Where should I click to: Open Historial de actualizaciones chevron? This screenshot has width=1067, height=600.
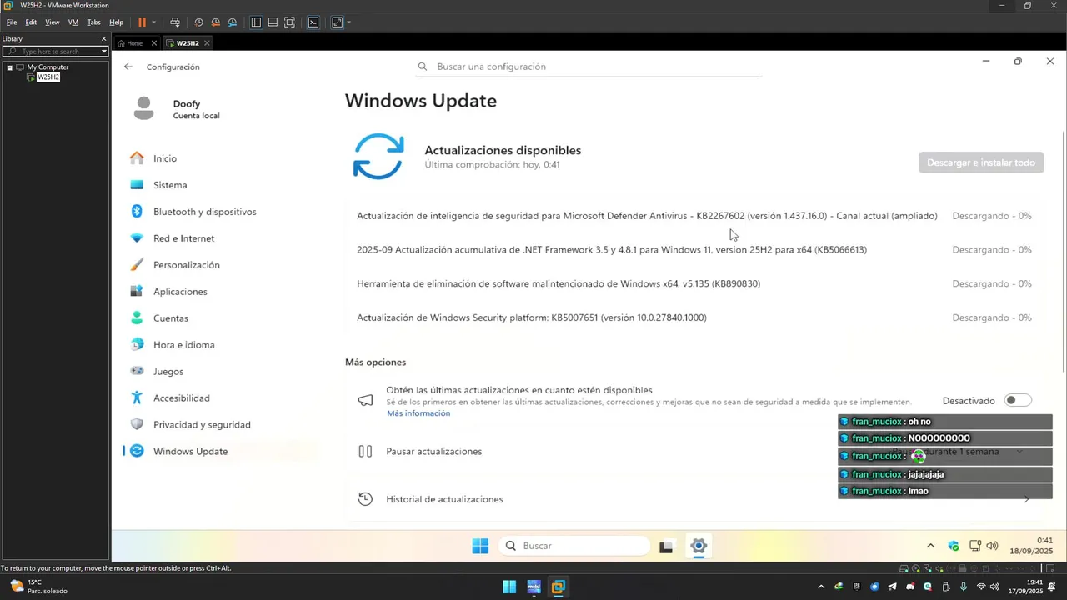(x=1026, y=499)
